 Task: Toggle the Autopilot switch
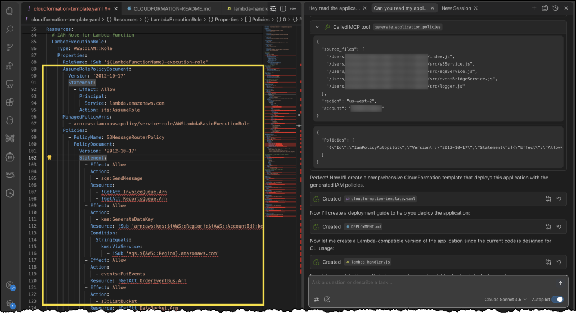[x=557, y=300]
